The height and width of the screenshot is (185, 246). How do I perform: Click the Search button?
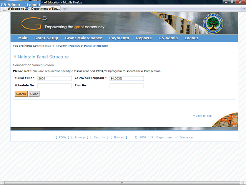[21, 94]
